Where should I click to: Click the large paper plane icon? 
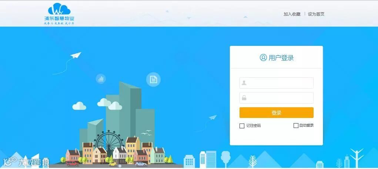coord(76,55)
